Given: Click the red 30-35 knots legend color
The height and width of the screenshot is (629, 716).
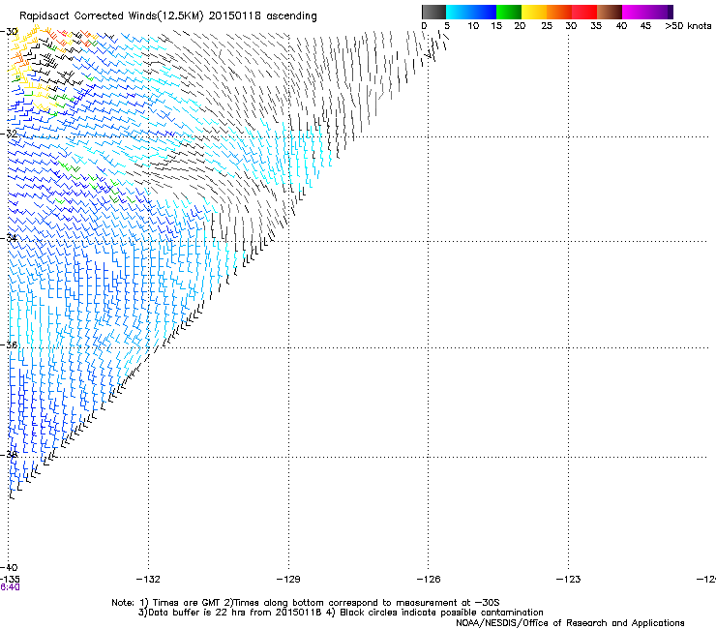Looking at the screenshot, I should point(584,12).
